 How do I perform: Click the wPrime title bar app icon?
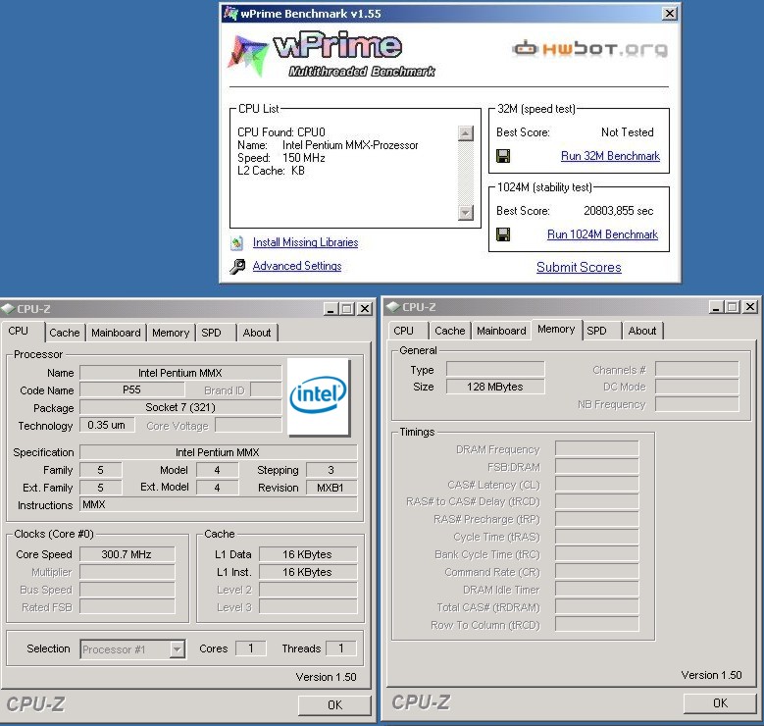tap(229, 13)
